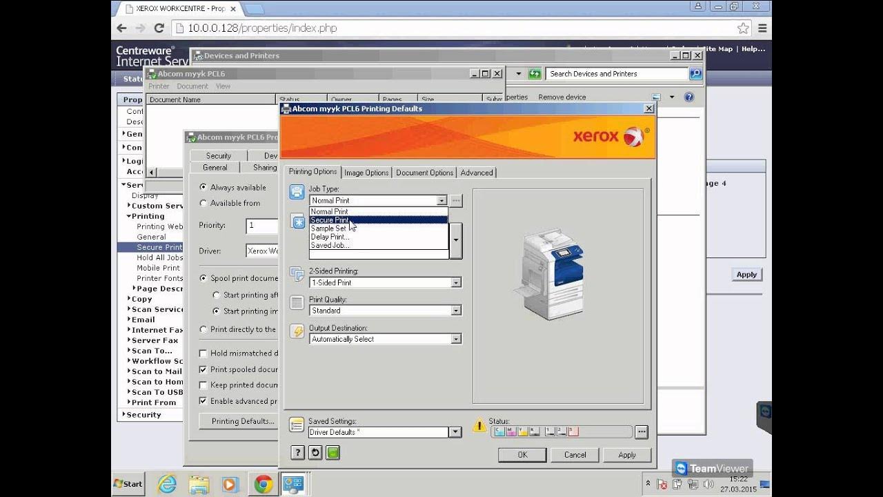
Task: Click the Yellow toner level indicator
Action: 522,432
